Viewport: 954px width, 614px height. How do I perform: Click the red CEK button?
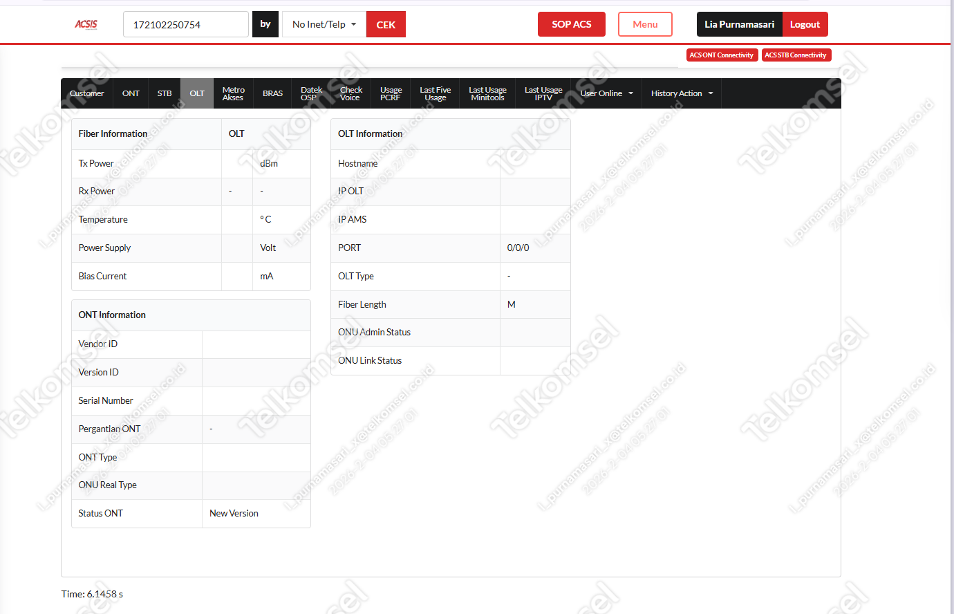point(386,24)
